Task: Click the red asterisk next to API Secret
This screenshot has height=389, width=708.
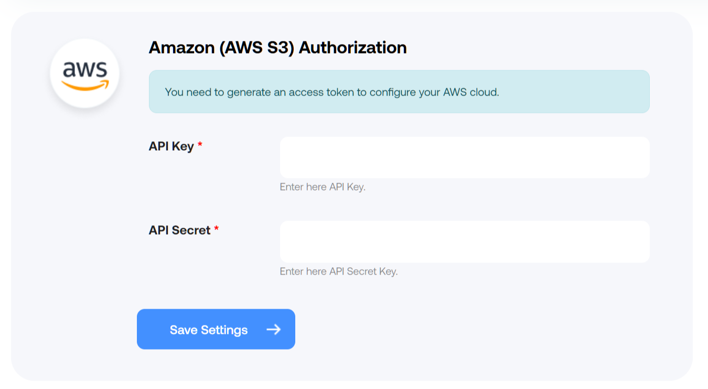Action: [216, 228]
